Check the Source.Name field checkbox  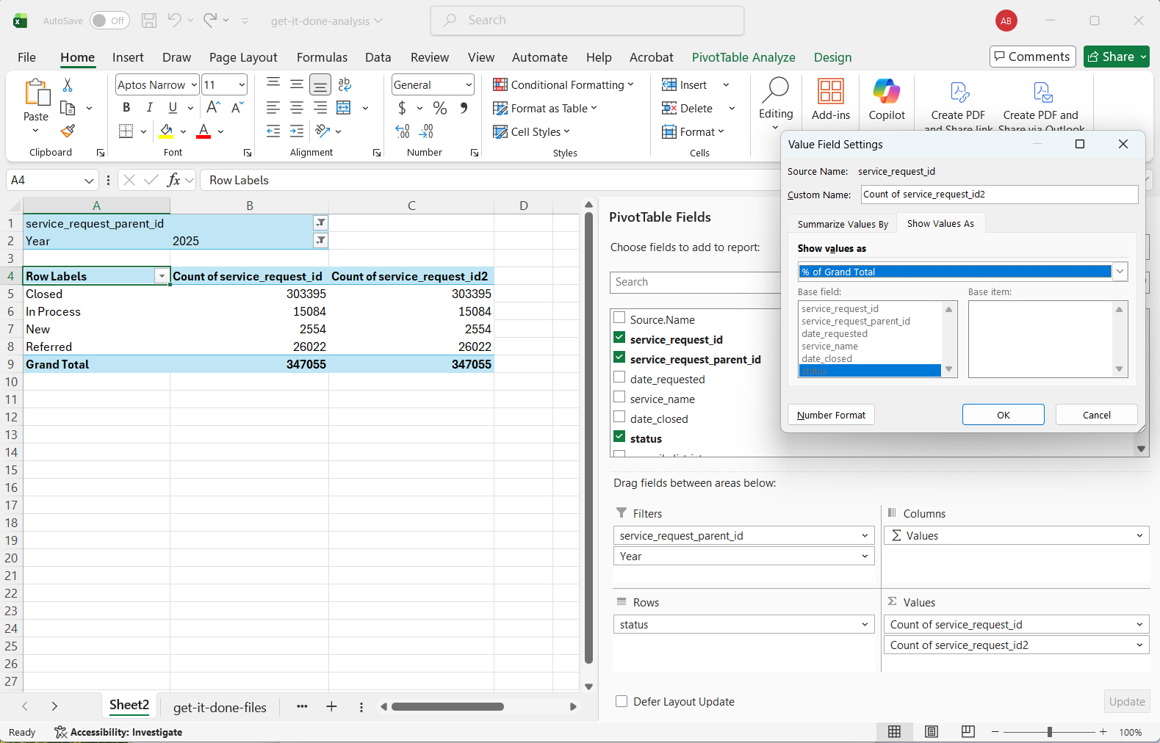619,318
